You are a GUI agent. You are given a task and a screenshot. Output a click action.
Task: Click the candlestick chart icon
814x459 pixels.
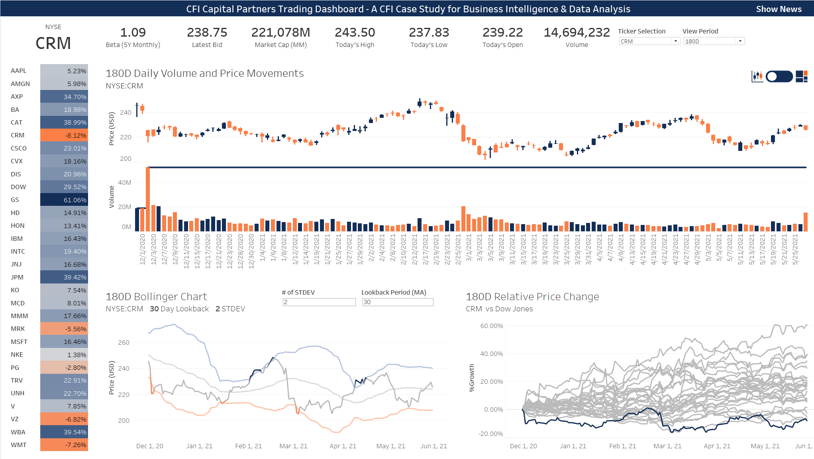pos(757,76)
